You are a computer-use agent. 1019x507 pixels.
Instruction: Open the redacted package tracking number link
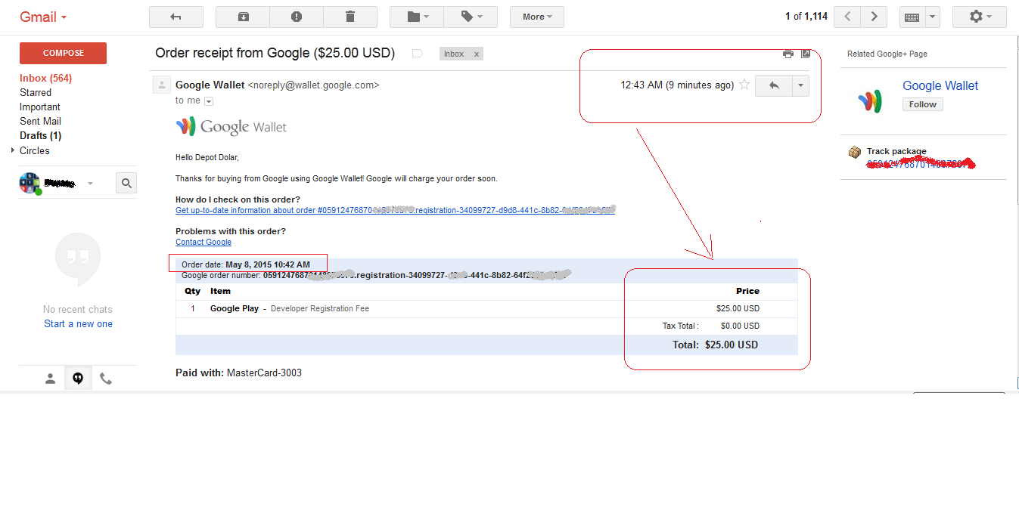tap(919, 163)
